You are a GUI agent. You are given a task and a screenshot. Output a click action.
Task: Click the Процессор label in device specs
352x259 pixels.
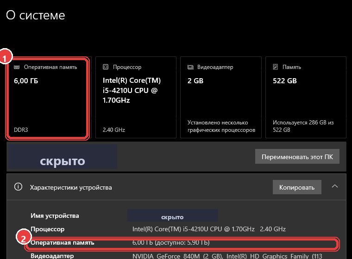(x=48, y=229)
